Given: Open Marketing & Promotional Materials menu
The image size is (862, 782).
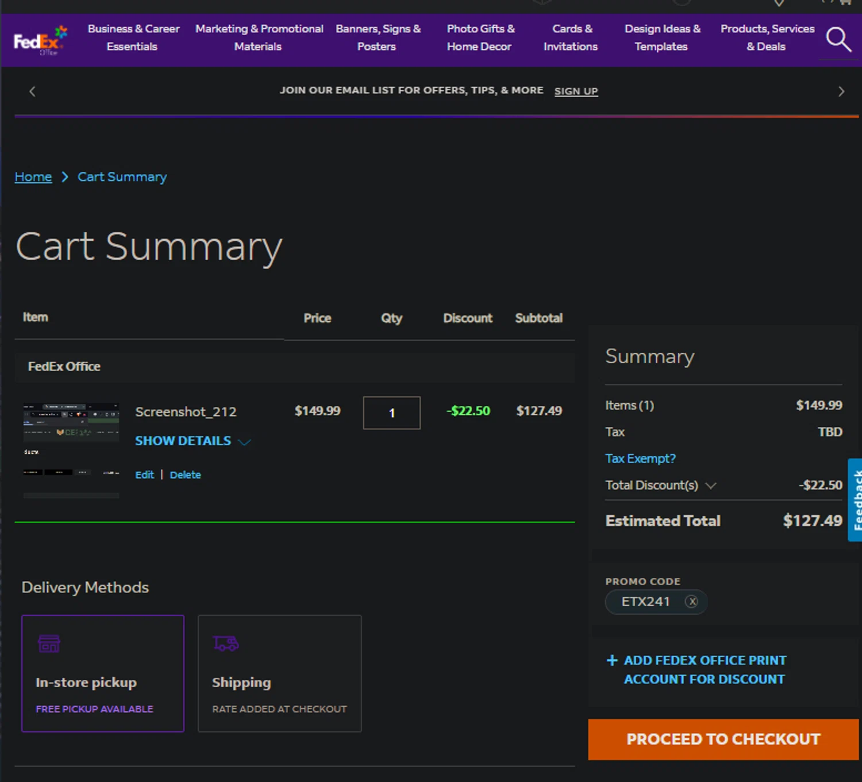Looking at the screenshot, I should point(259,37).
